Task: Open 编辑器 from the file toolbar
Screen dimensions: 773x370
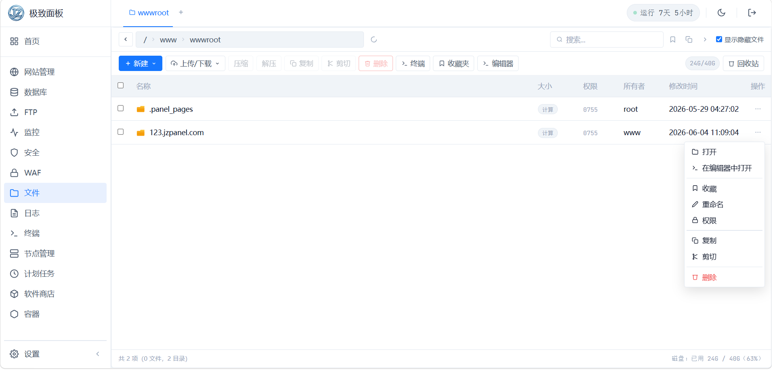Action: click(x=498, y=63)
